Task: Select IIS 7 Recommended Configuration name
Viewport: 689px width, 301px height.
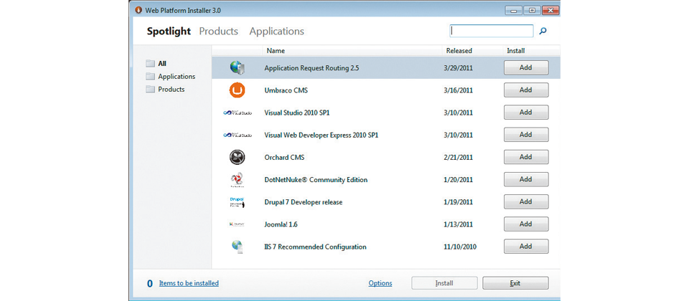Action: (x=315, y=247)
